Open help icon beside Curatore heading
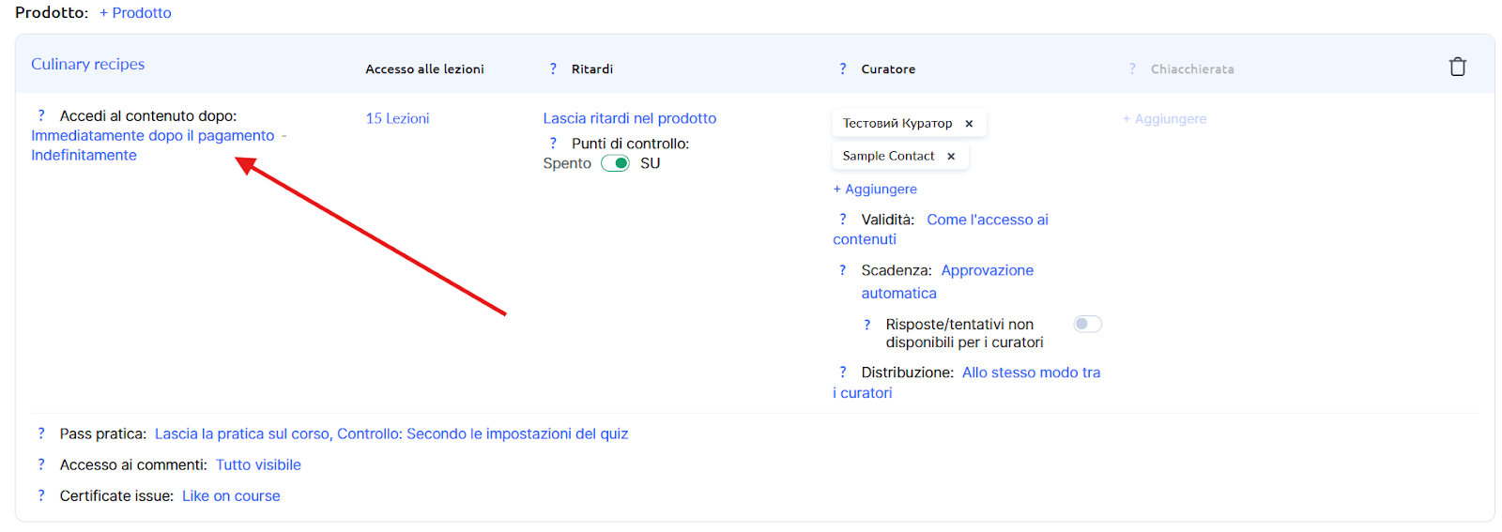1502x532 pixels. [843, 68]
